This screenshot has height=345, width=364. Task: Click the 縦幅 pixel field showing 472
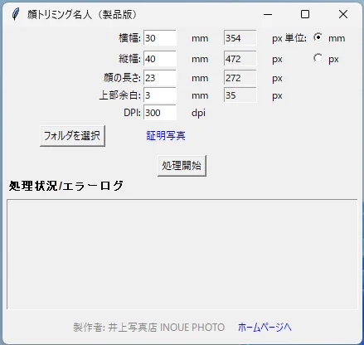[240, 58]
